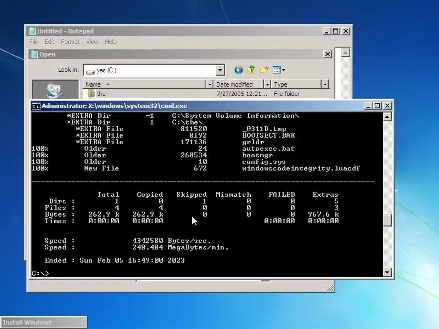Viewport: 439px width, 329px height.
Task: Open the Name column filter dropdown
Action: 210,84
